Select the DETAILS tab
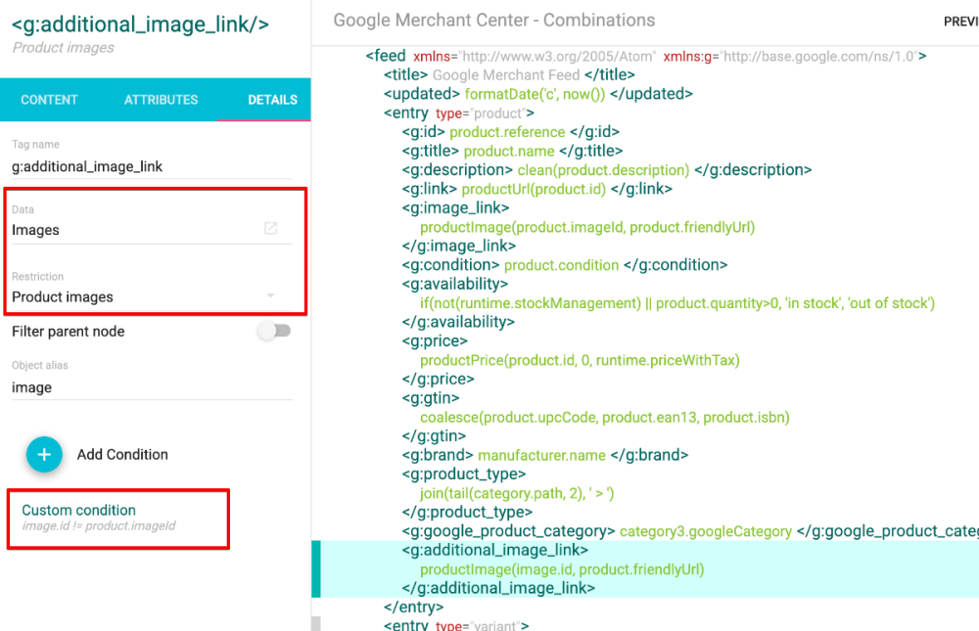This screenshot has width=979, height=631. click(272, 100)
